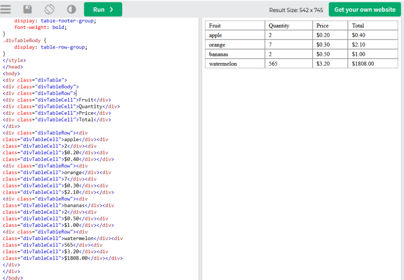Click Get your own website button

(x=364, y=9)
